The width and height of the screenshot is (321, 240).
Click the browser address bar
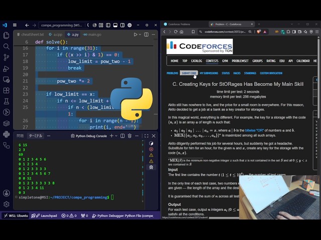pos(225,32)
